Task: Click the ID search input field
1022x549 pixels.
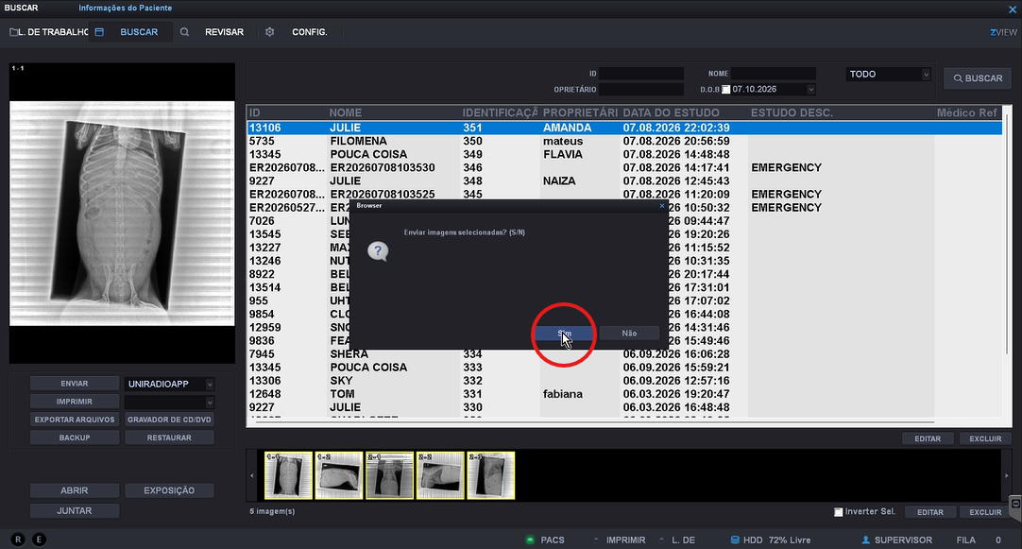Action: click(641, 74)
